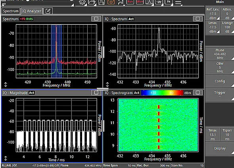Maximize the IQ - Spectrum panel
The width and height of the screenshot is (234, 168).
(x=198, y=19)
